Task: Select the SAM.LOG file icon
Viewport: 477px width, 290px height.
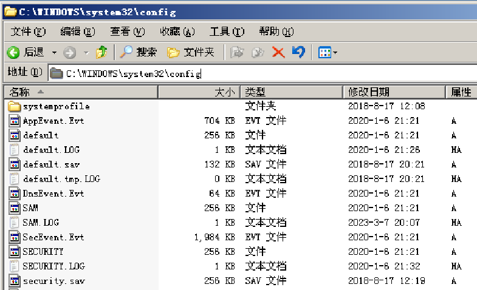Action: point(15,223)
